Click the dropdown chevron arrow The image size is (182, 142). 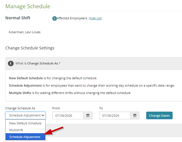(x=43, y=116)
